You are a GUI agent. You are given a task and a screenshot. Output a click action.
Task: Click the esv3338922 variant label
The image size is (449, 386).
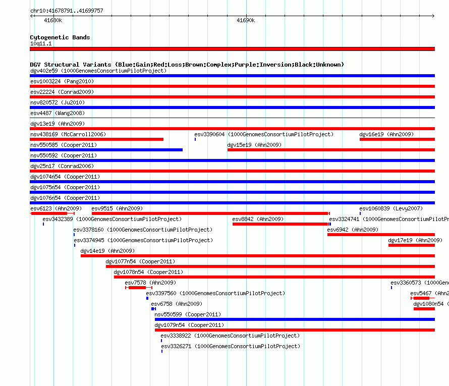[x=230, y=336]
